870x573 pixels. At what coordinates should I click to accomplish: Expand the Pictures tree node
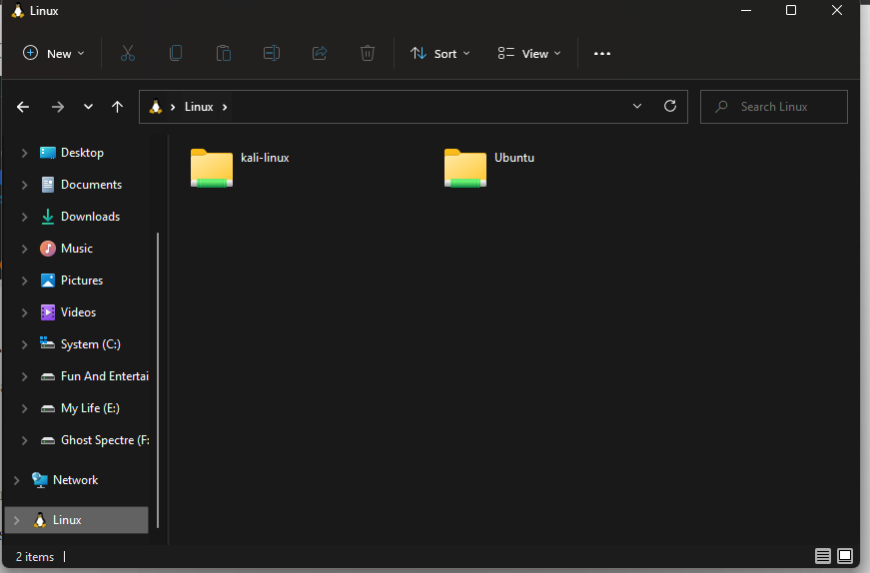pos(24,281)
